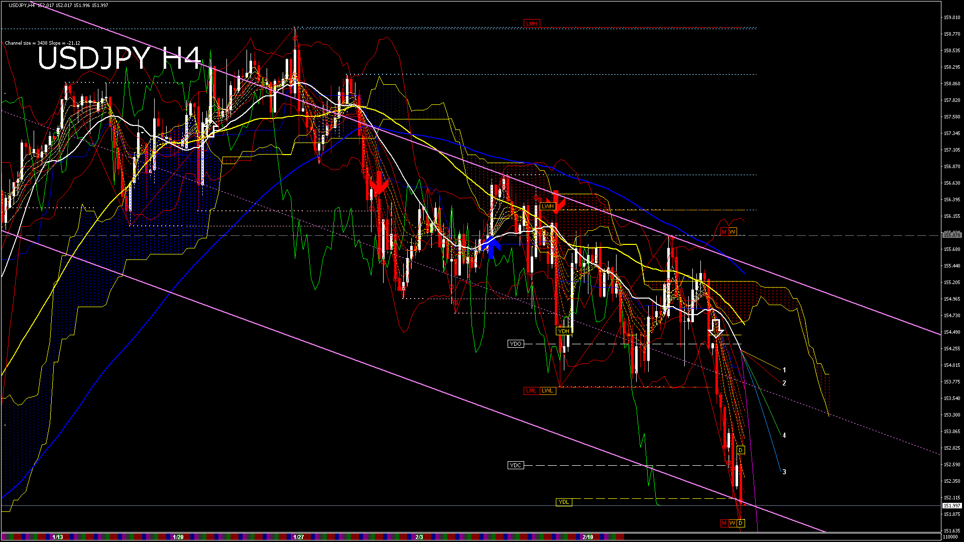Image resolution: width=964 pixels, height=542 pixels.
Task: Click the YDH yellow level label
Action: point(564,331)
